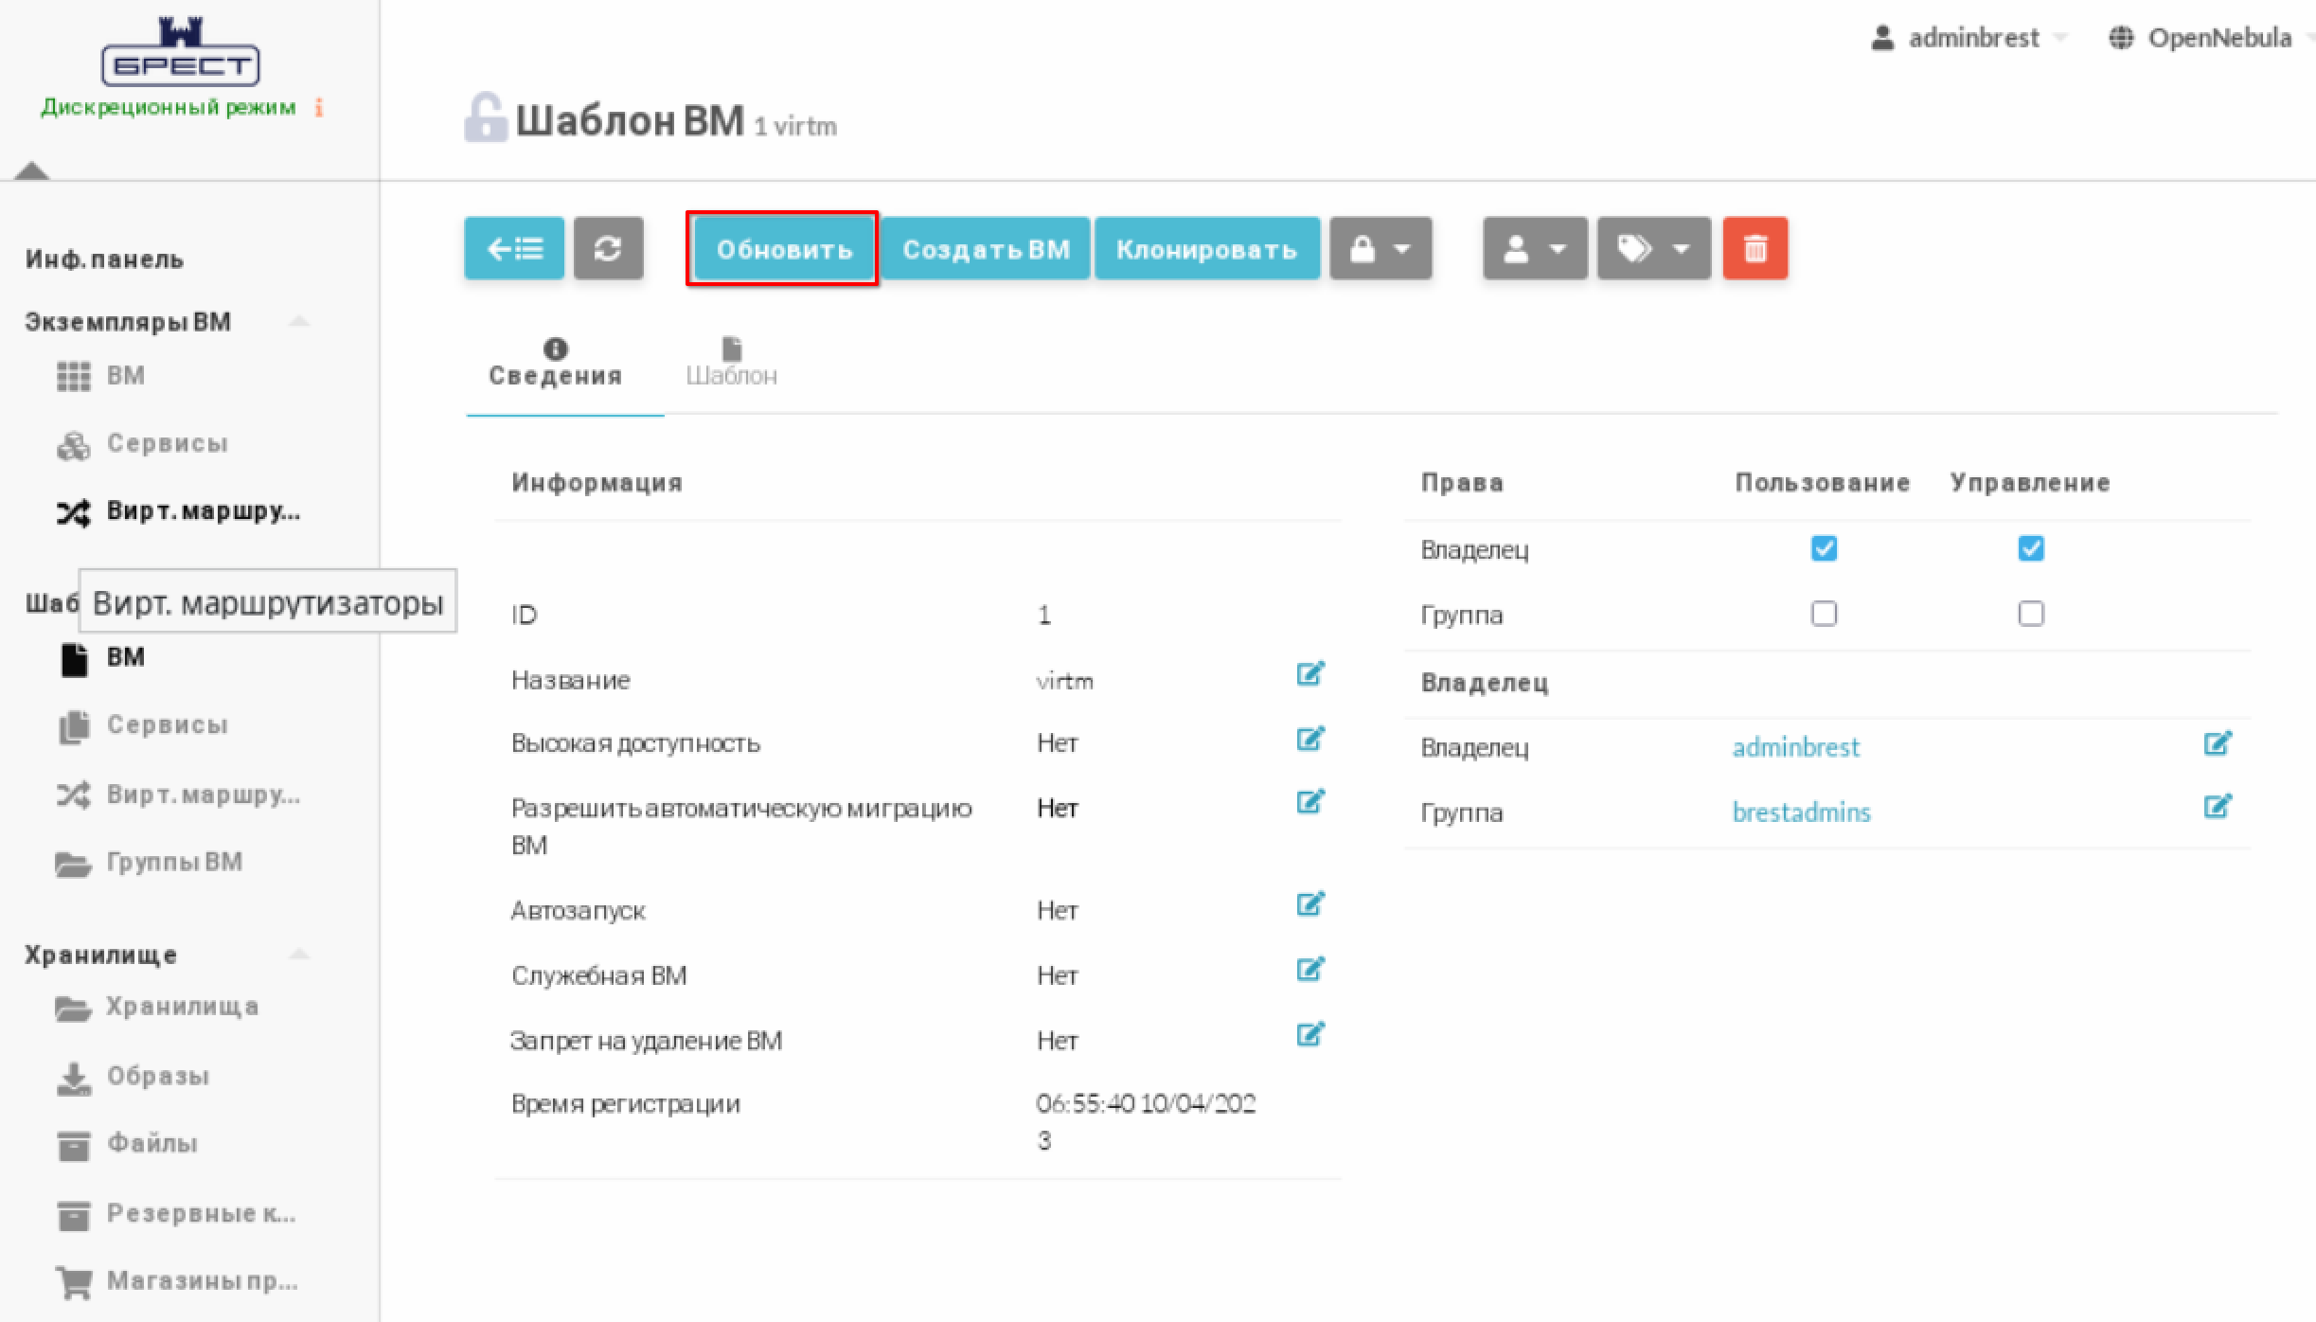Open the lock dropdown menu
Image resolution: width=2316 pixels, height=1322 pixels.
click(1381, 249)
